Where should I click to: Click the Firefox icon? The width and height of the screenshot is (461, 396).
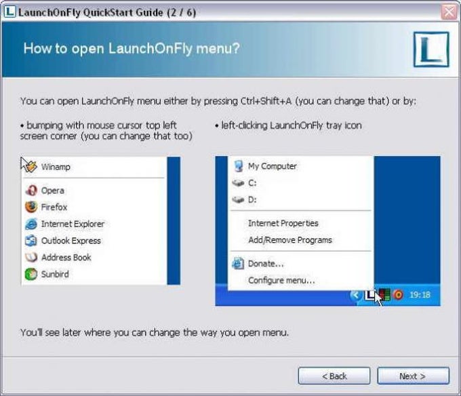tap(31, 207)
